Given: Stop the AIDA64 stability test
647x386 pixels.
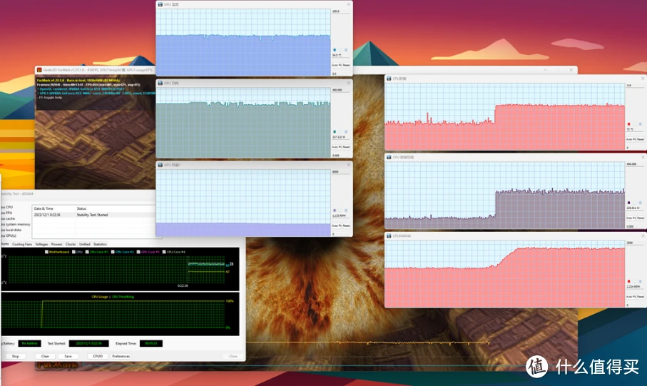Looking at the screenshot, I should (15, 356).
